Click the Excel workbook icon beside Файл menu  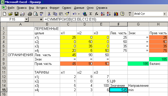click(x=4, y=7)
